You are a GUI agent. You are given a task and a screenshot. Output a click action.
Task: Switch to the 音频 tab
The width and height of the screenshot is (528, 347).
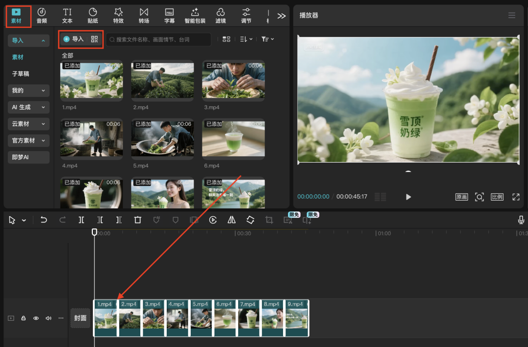[x=42, y=16]
